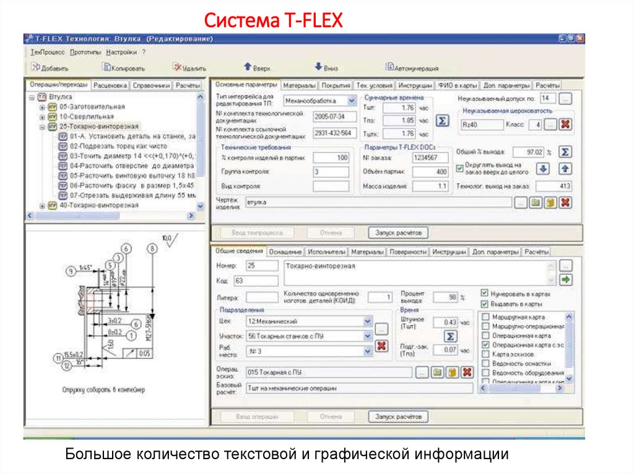Enable Маршрутно-операционная checkbox
Viewport: 634px width, 474px height.
486,326
